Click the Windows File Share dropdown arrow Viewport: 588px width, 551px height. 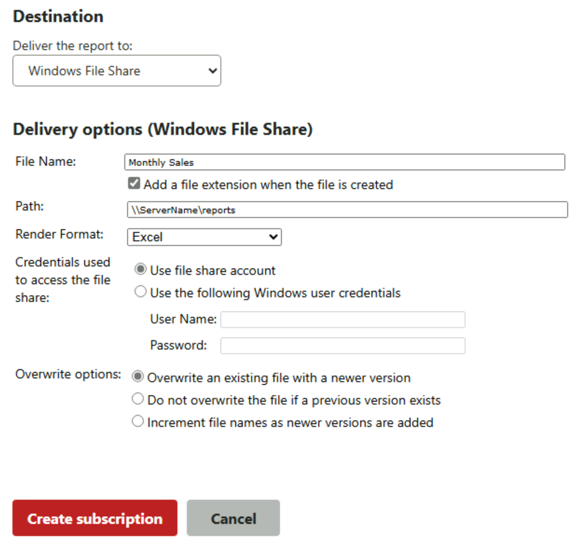212,70
